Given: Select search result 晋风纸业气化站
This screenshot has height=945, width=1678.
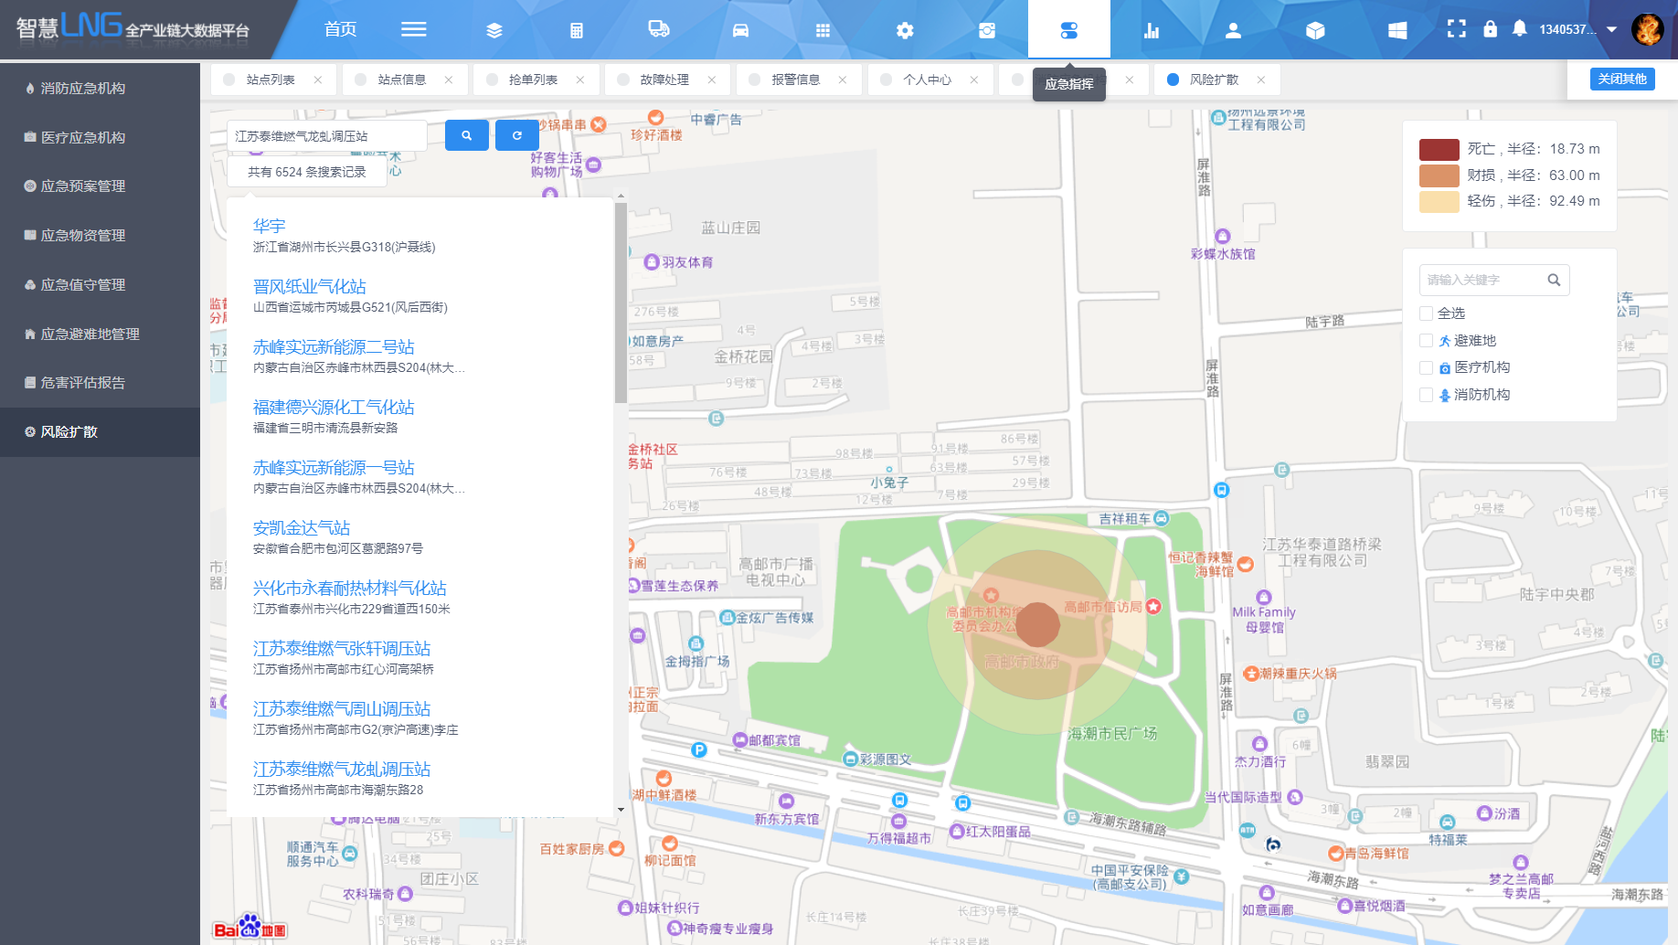Looking at the screenshot, I should click(x=309, y=286).
